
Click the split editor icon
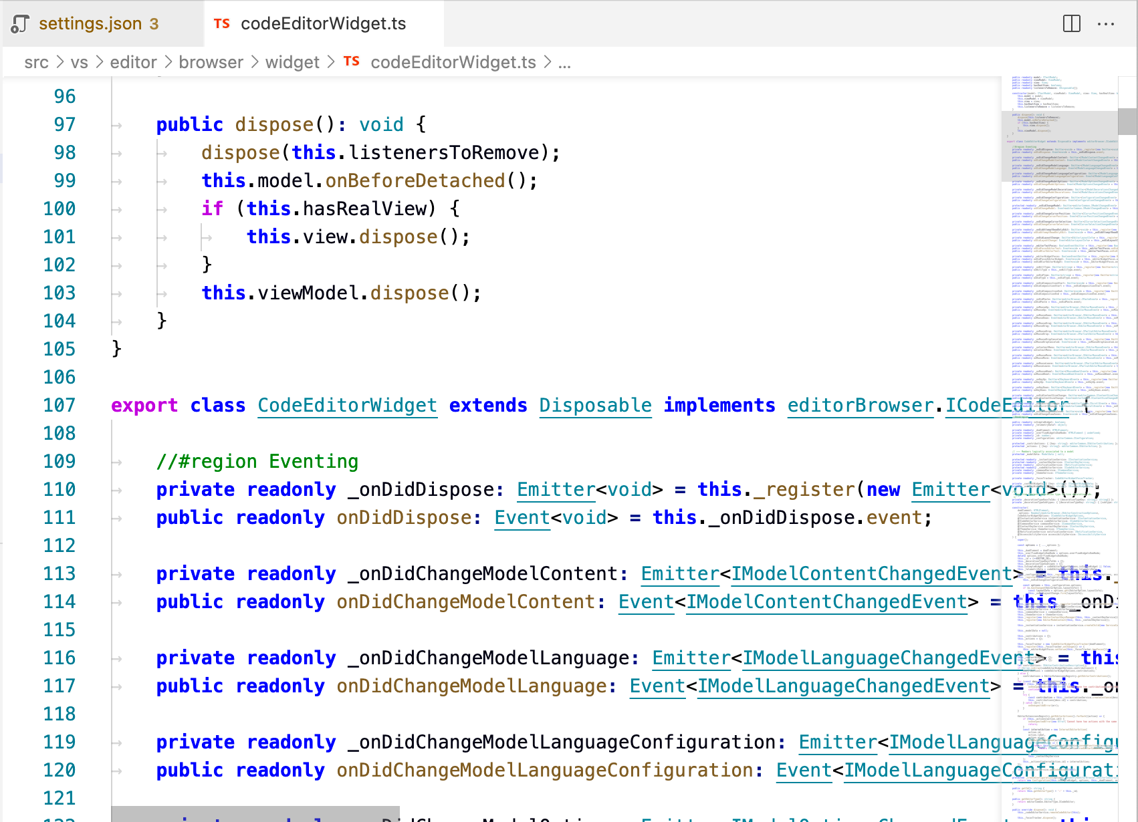pyautogui.click(x=1071, y=23)
